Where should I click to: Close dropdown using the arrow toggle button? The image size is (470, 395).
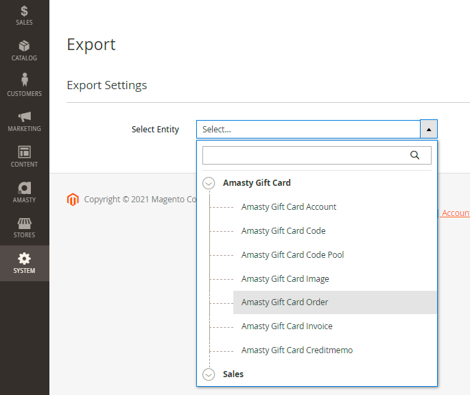pos(429,129)
